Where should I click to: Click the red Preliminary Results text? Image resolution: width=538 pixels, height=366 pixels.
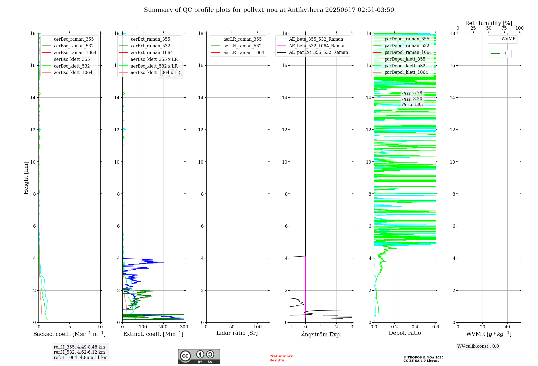pos(281,358)
